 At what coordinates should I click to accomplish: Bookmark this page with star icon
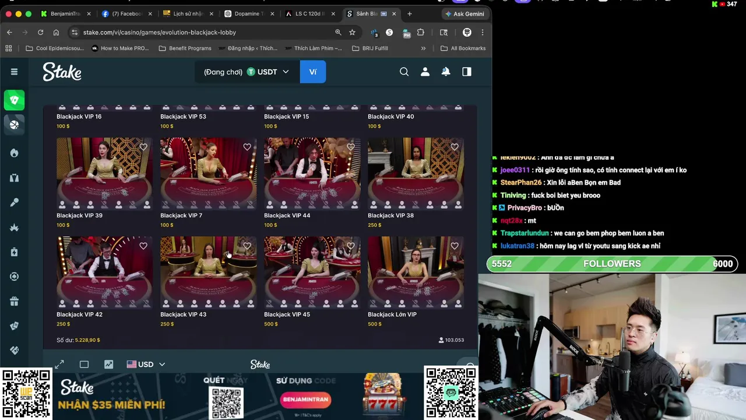[352, 32]
